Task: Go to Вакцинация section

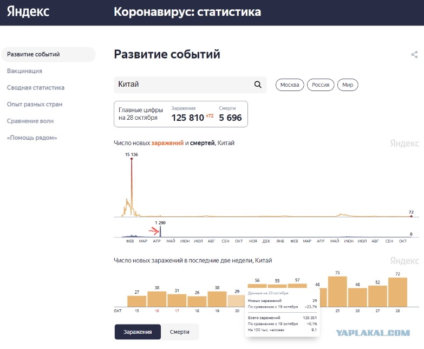Action: coord(24,71)
